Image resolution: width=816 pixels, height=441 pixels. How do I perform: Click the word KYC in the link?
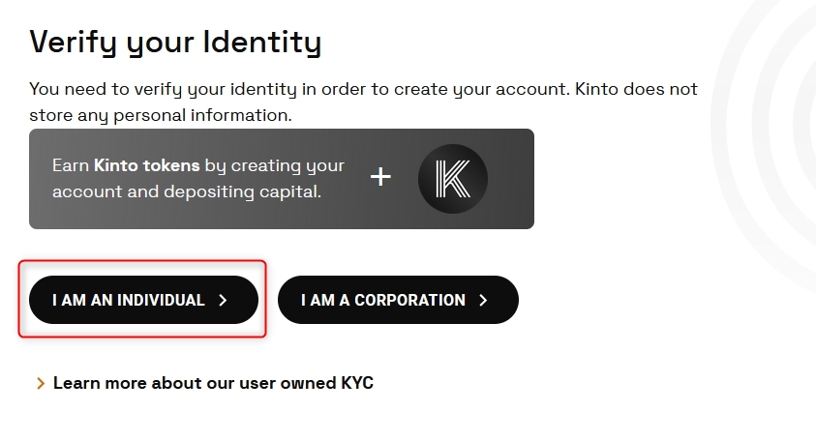pos(357,383)
